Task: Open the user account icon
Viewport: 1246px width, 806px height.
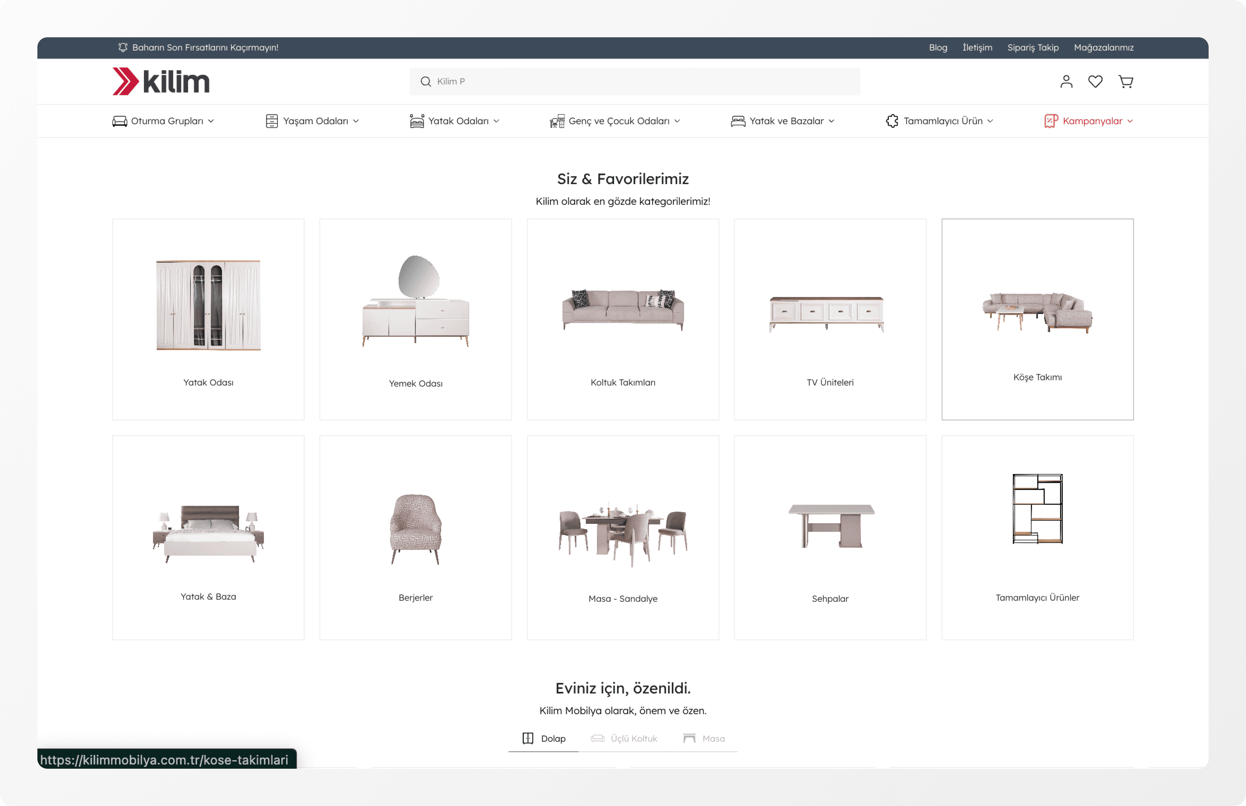Action: (1066, 82)
